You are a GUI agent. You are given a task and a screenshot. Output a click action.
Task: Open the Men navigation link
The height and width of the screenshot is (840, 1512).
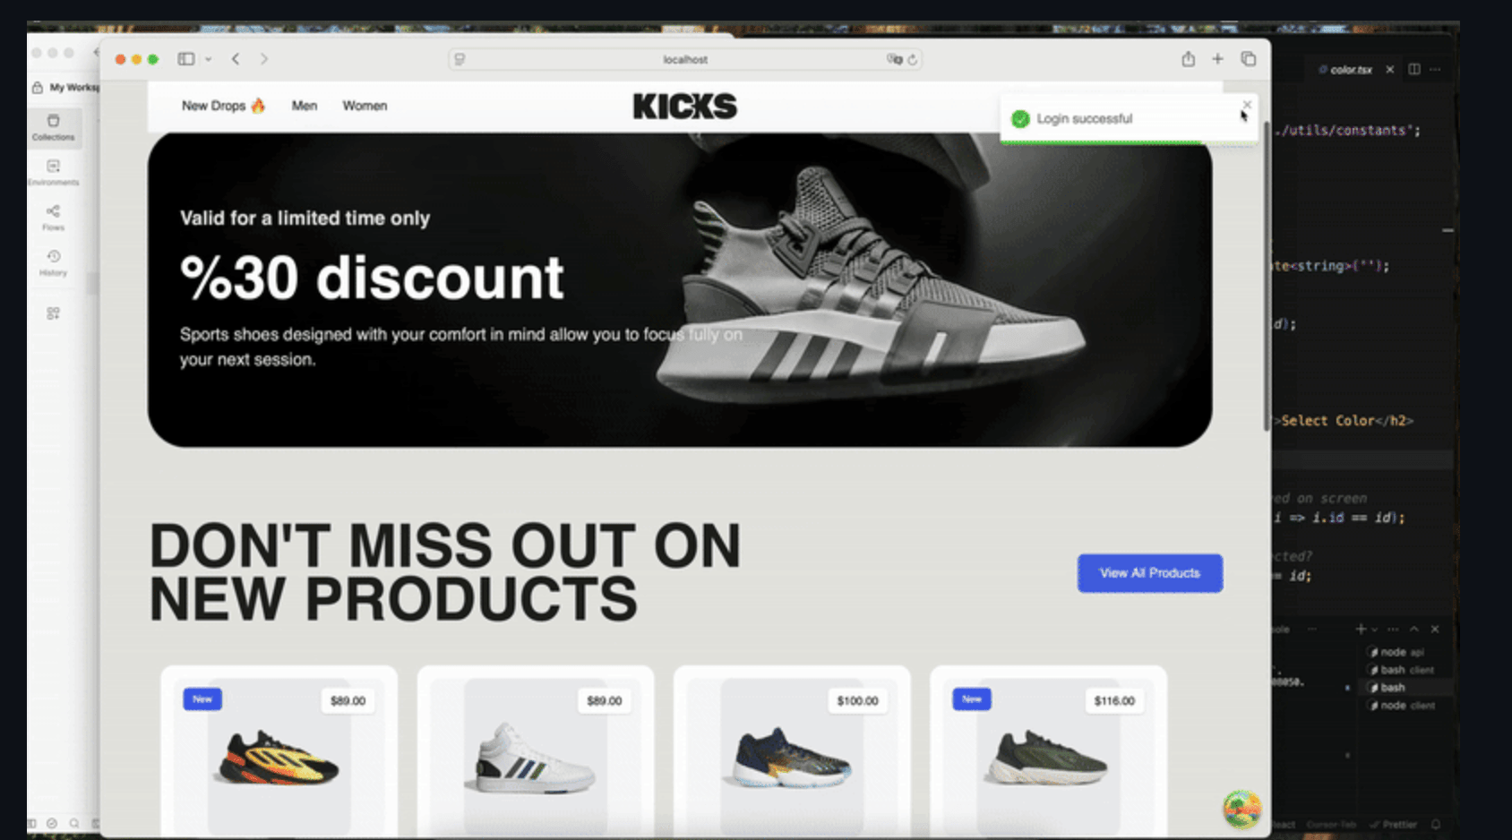point(305,106)
